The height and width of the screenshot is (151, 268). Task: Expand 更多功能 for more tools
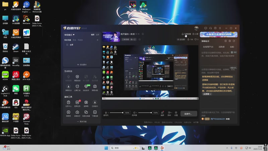(x=82, y=121)
